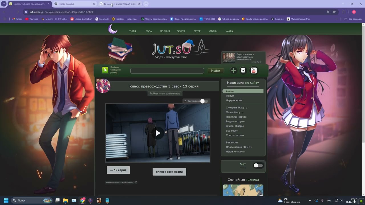The width and height of the screenshot is (365, 205).
Task: Click the stacked books icon
Action: point(120,49)
